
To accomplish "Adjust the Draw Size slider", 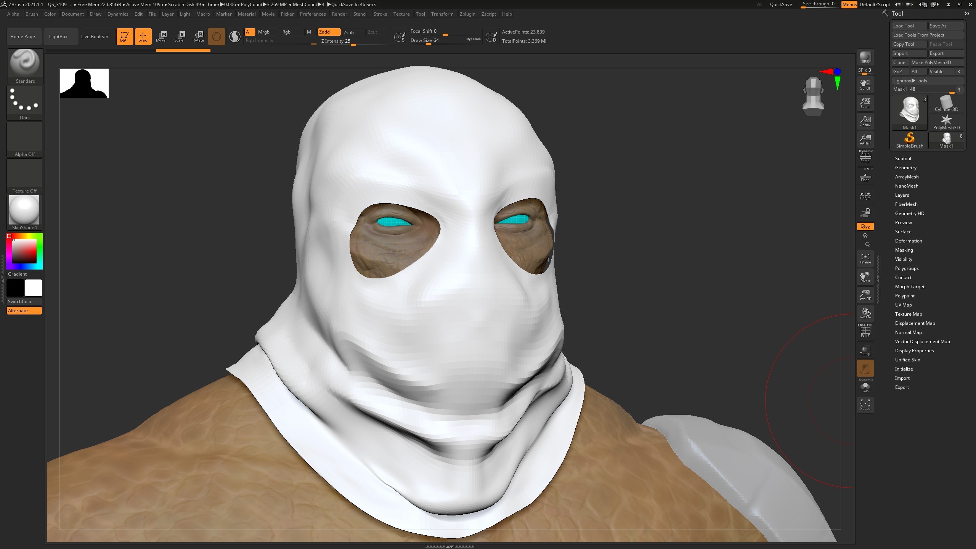I will pyautogui.click(x=445, y=40).
